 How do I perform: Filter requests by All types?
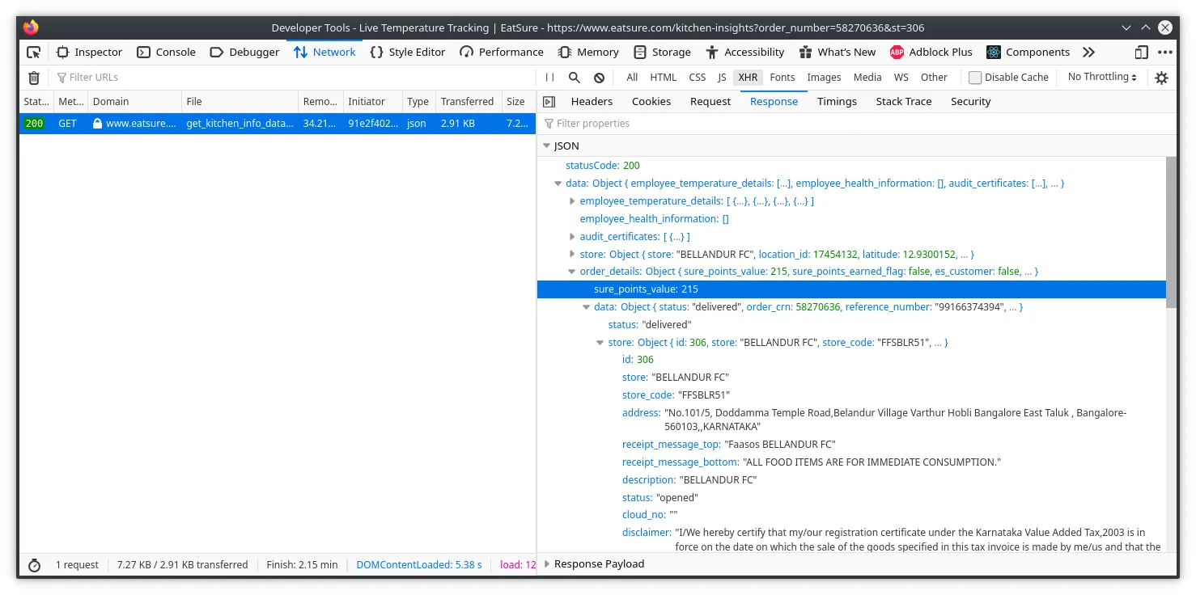click(632, 78)
